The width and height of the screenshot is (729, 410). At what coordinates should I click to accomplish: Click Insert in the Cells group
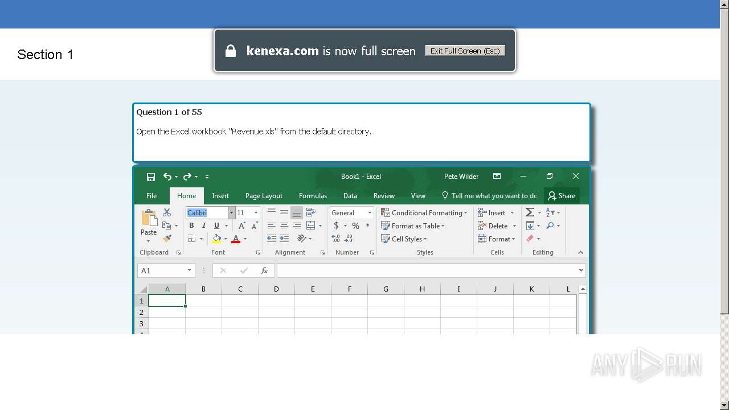492,212
